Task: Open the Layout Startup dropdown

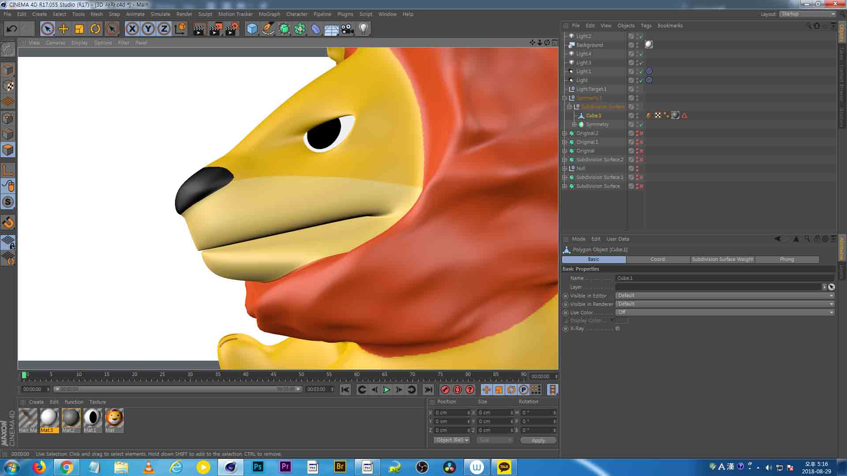Action: [x=807, y=14]
